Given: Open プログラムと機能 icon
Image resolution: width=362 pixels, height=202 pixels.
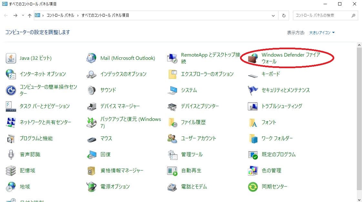Looking at the screenshot, I should coord(11,139).
